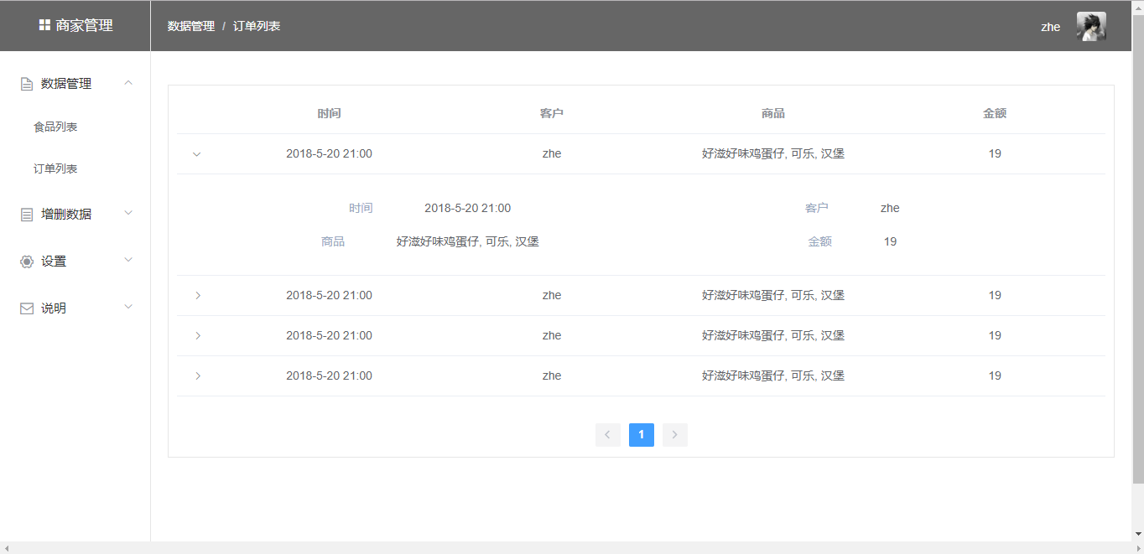
Task: Expand the second order row details
Action: click(x=198, y=295)
